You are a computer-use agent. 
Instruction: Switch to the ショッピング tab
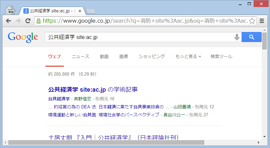pos(152,56)
